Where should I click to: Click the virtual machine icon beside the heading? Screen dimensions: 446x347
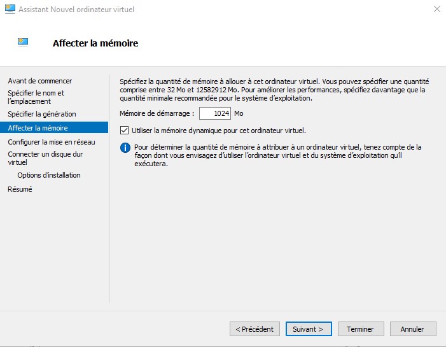point(23,42)
